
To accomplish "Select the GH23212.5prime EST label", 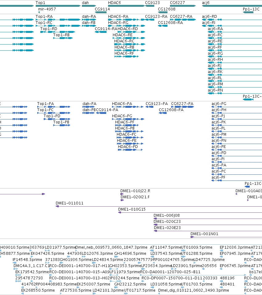I will (130, 284).
